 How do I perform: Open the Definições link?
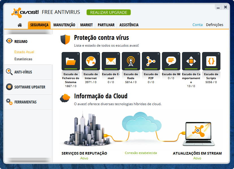coord(214,25)
